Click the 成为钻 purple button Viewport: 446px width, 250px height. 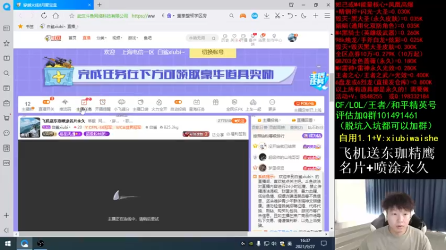[x=312, y=136]
